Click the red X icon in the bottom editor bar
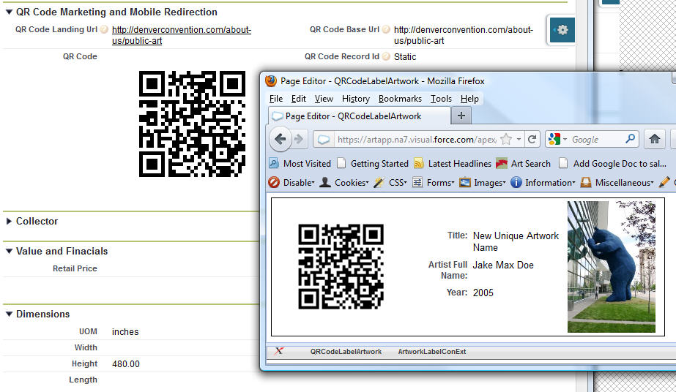 [x=279, y=351]
